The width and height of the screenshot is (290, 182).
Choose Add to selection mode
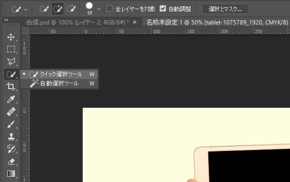(58, 9)
